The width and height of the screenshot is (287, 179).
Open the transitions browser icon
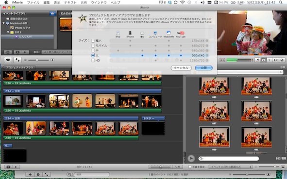pyautogui.click(x=276, y=60)
